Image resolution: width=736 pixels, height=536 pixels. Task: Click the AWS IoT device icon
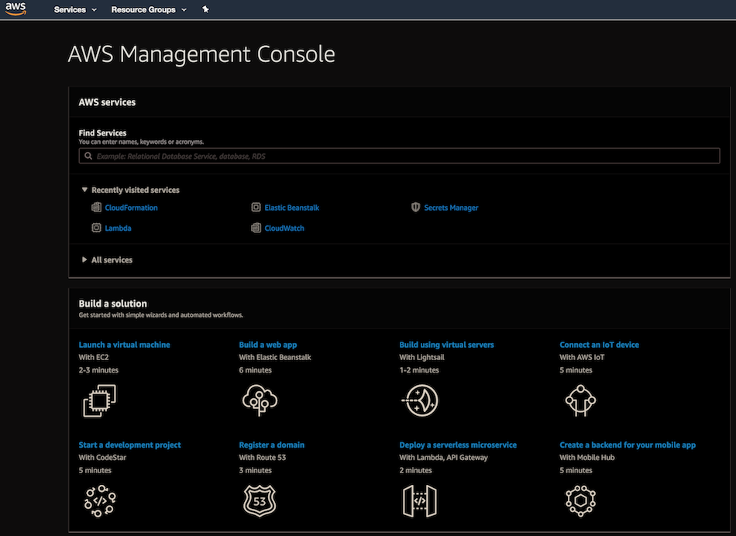tap(580, 400)
